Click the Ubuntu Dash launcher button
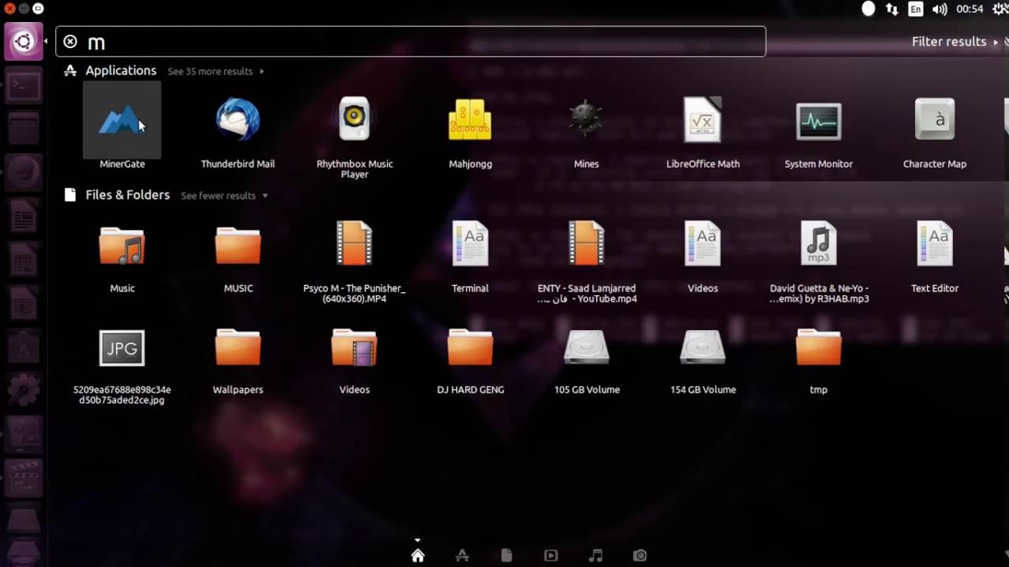 (x=24, y=42)
